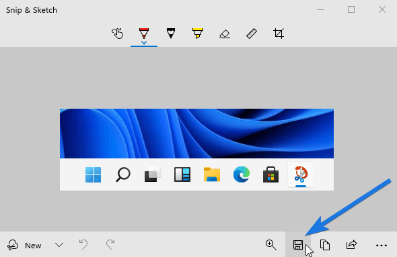Select the black Pencil tool
The width and height of the screenshot is (397, 257).
[x=171, y=34]
